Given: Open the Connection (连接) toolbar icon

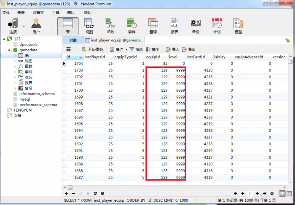Looking at the screenshot, I should [13, 26].
